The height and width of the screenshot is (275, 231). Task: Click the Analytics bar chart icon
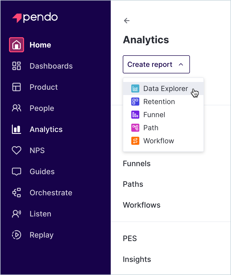[17, 129]
